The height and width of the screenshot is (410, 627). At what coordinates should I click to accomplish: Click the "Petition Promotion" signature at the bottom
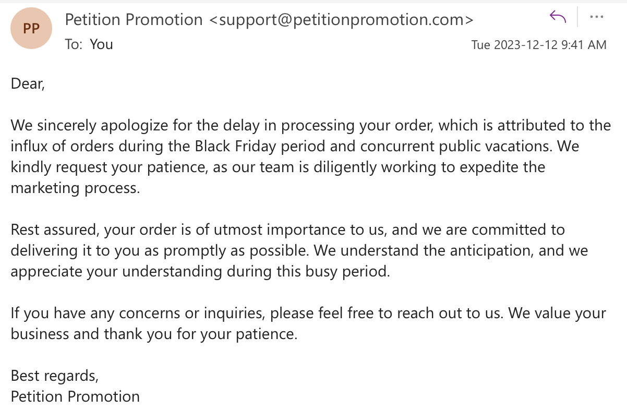pos(75,396)
